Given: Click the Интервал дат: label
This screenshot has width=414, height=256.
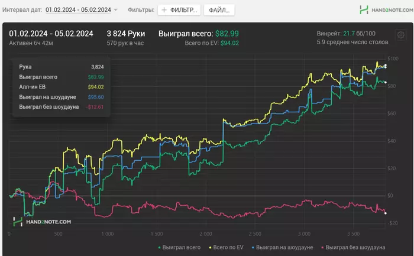Looking at the screenshot, I should click(22, 10).
